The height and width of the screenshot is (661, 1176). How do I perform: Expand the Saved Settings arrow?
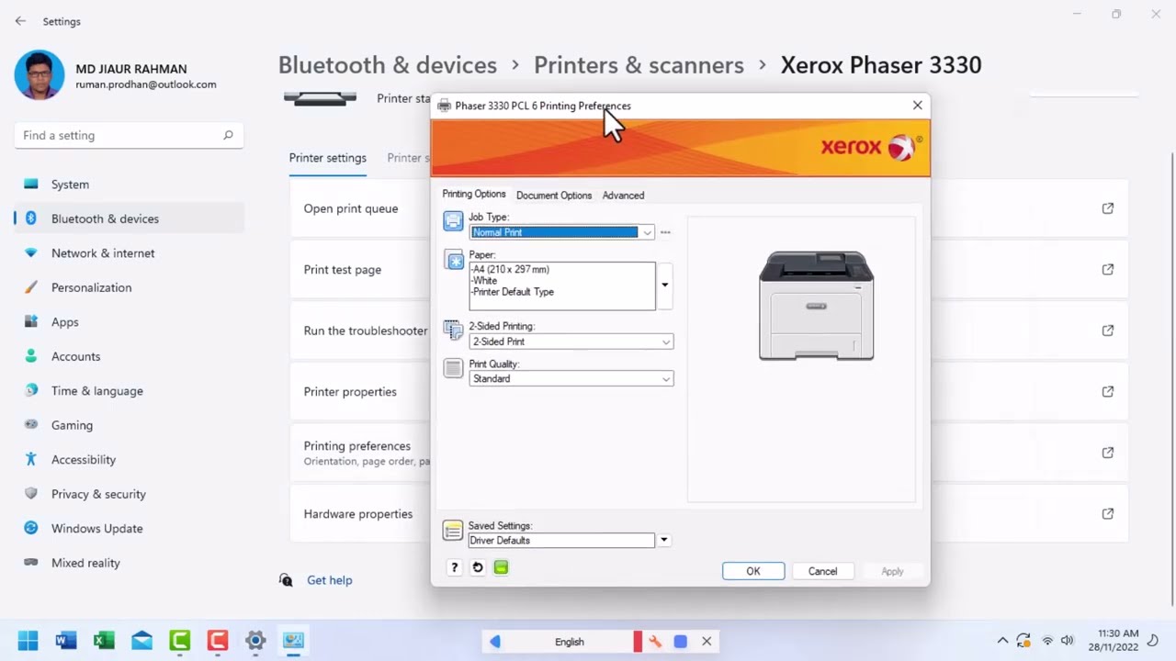(x=663, y=540)
